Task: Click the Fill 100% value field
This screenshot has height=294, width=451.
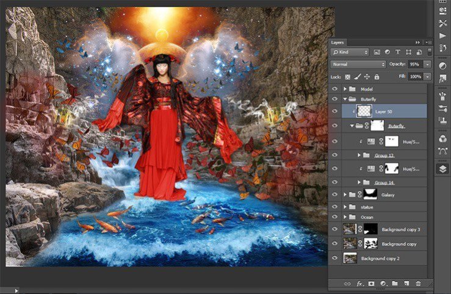Action: pos(416,77)
